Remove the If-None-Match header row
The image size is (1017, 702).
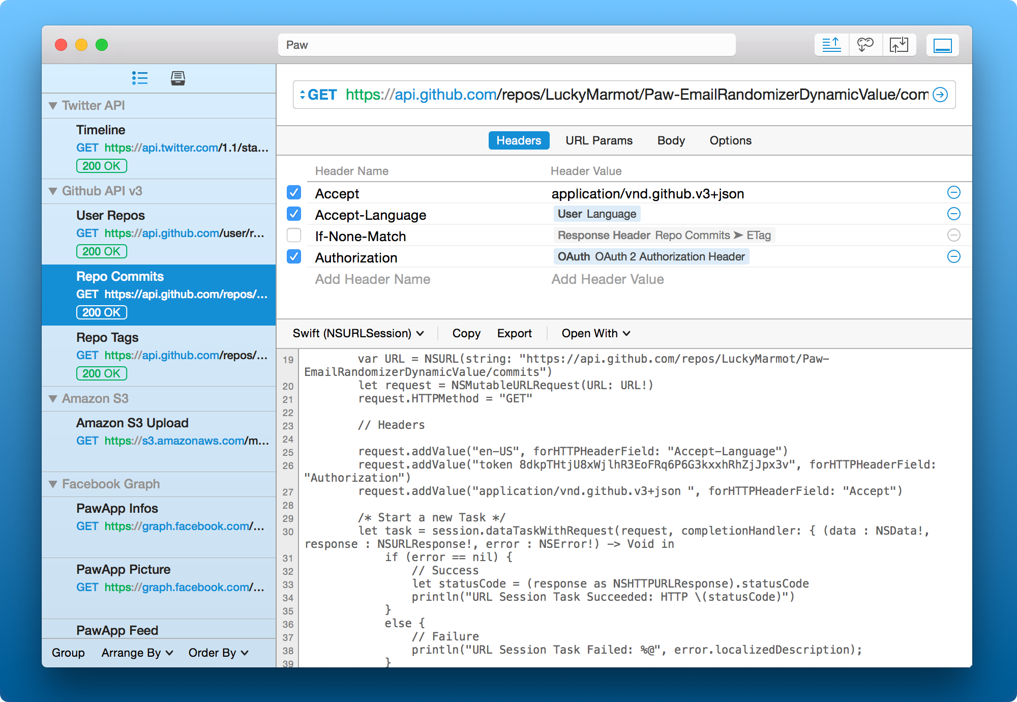click(954, 235)
